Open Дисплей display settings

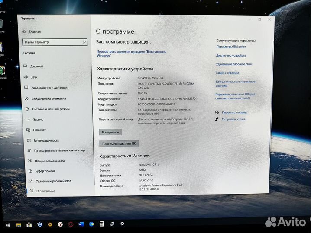click(x=36, y=66)
